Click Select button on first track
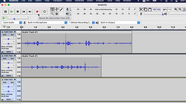 8,52
